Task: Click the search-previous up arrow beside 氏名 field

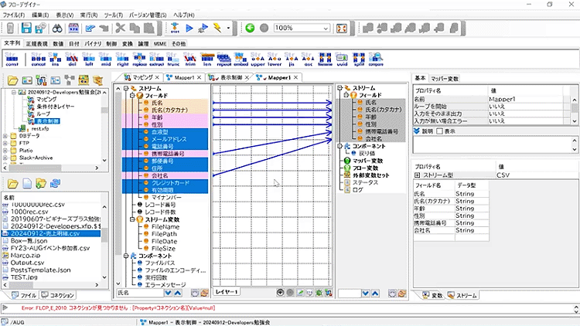Action: click(x=178, y=293)
